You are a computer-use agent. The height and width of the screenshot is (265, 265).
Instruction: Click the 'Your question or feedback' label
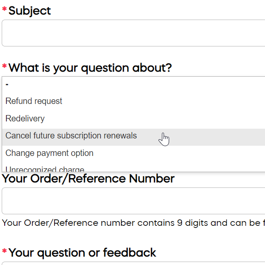pos(82,253)
